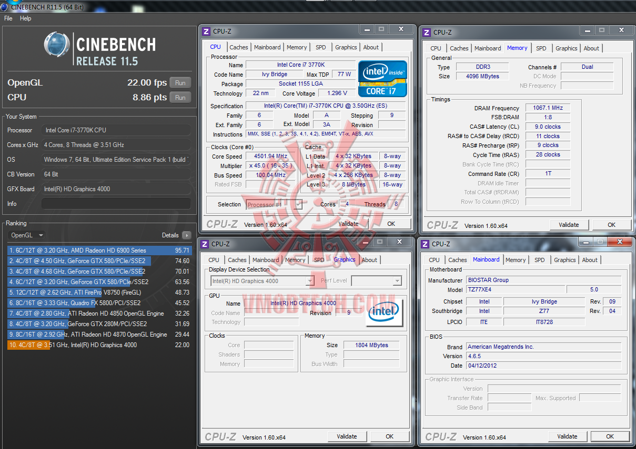Click Validate in the Mainboard CPU-Z window
This screenshot has height=449, width=636.
coord(567,436)
